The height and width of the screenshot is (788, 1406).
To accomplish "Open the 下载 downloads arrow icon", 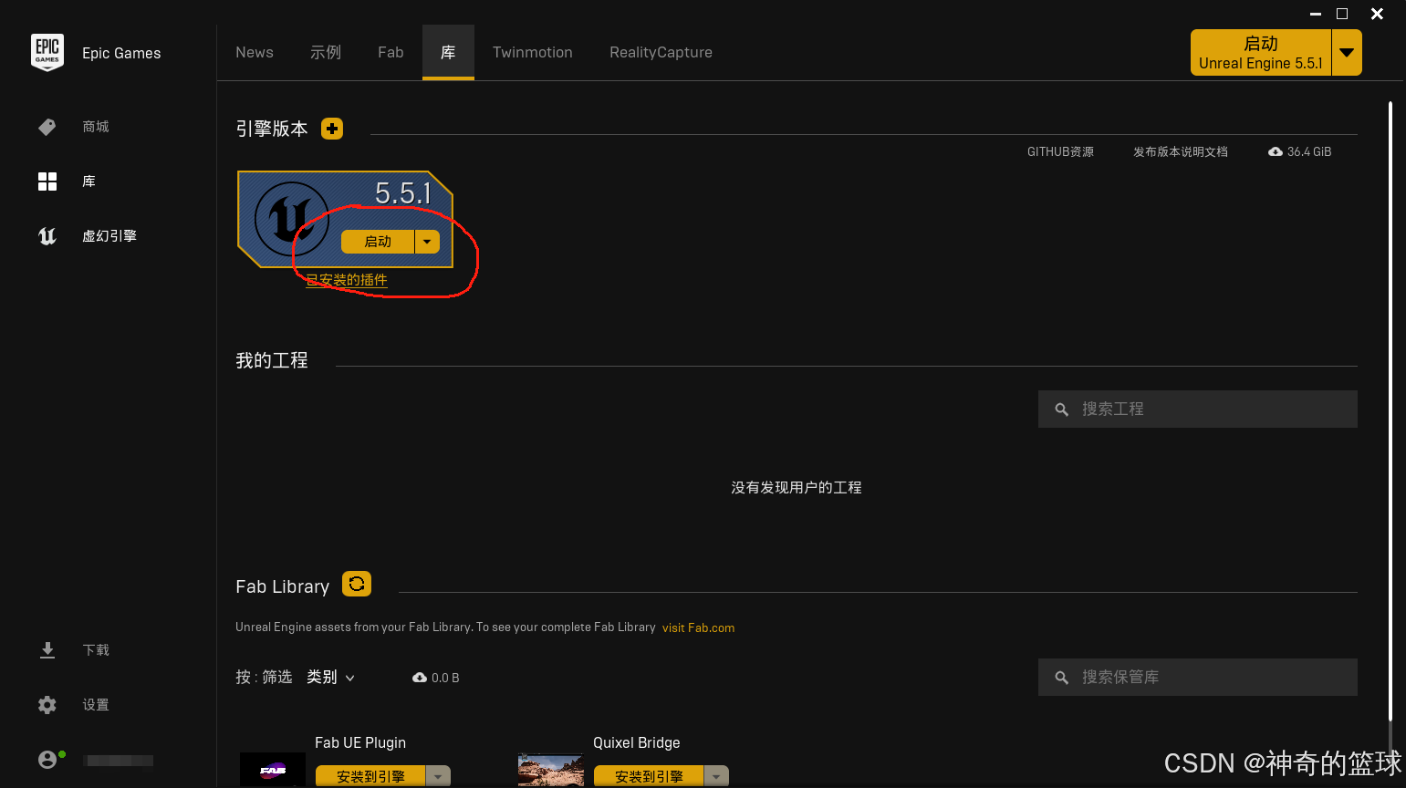I will tap(47, 650).
